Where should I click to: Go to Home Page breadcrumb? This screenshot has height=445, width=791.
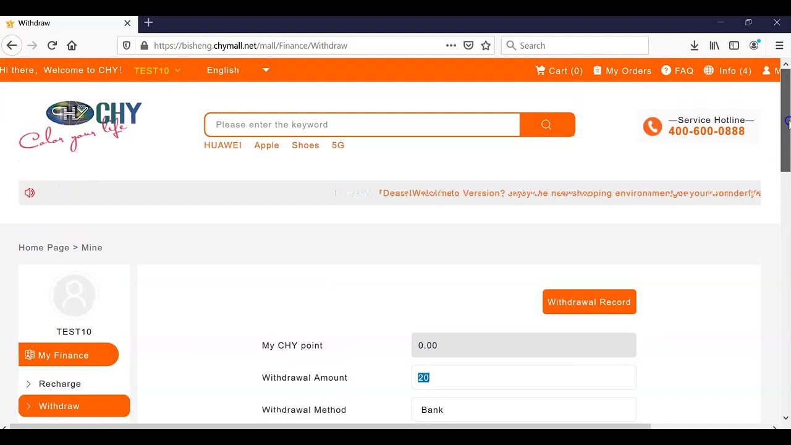(x=44, y=247)
